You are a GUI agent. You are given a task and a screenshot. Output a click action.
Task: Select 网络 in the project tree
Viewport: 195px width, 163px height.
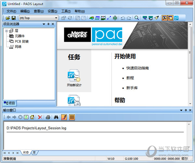15,47
